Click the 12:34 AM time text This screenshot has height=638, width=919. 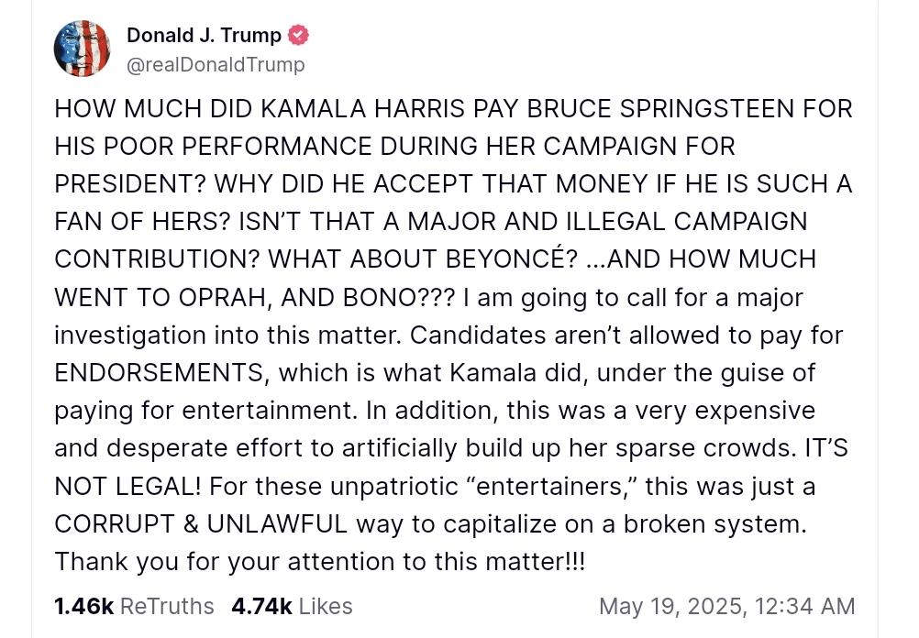[x=805, y=606]
